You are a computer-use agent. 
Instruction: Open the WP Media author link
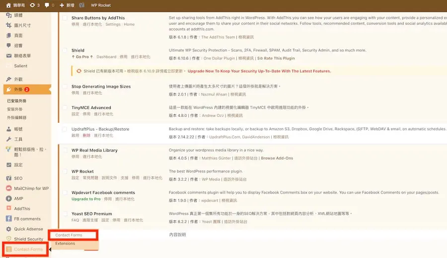(211, 179)
